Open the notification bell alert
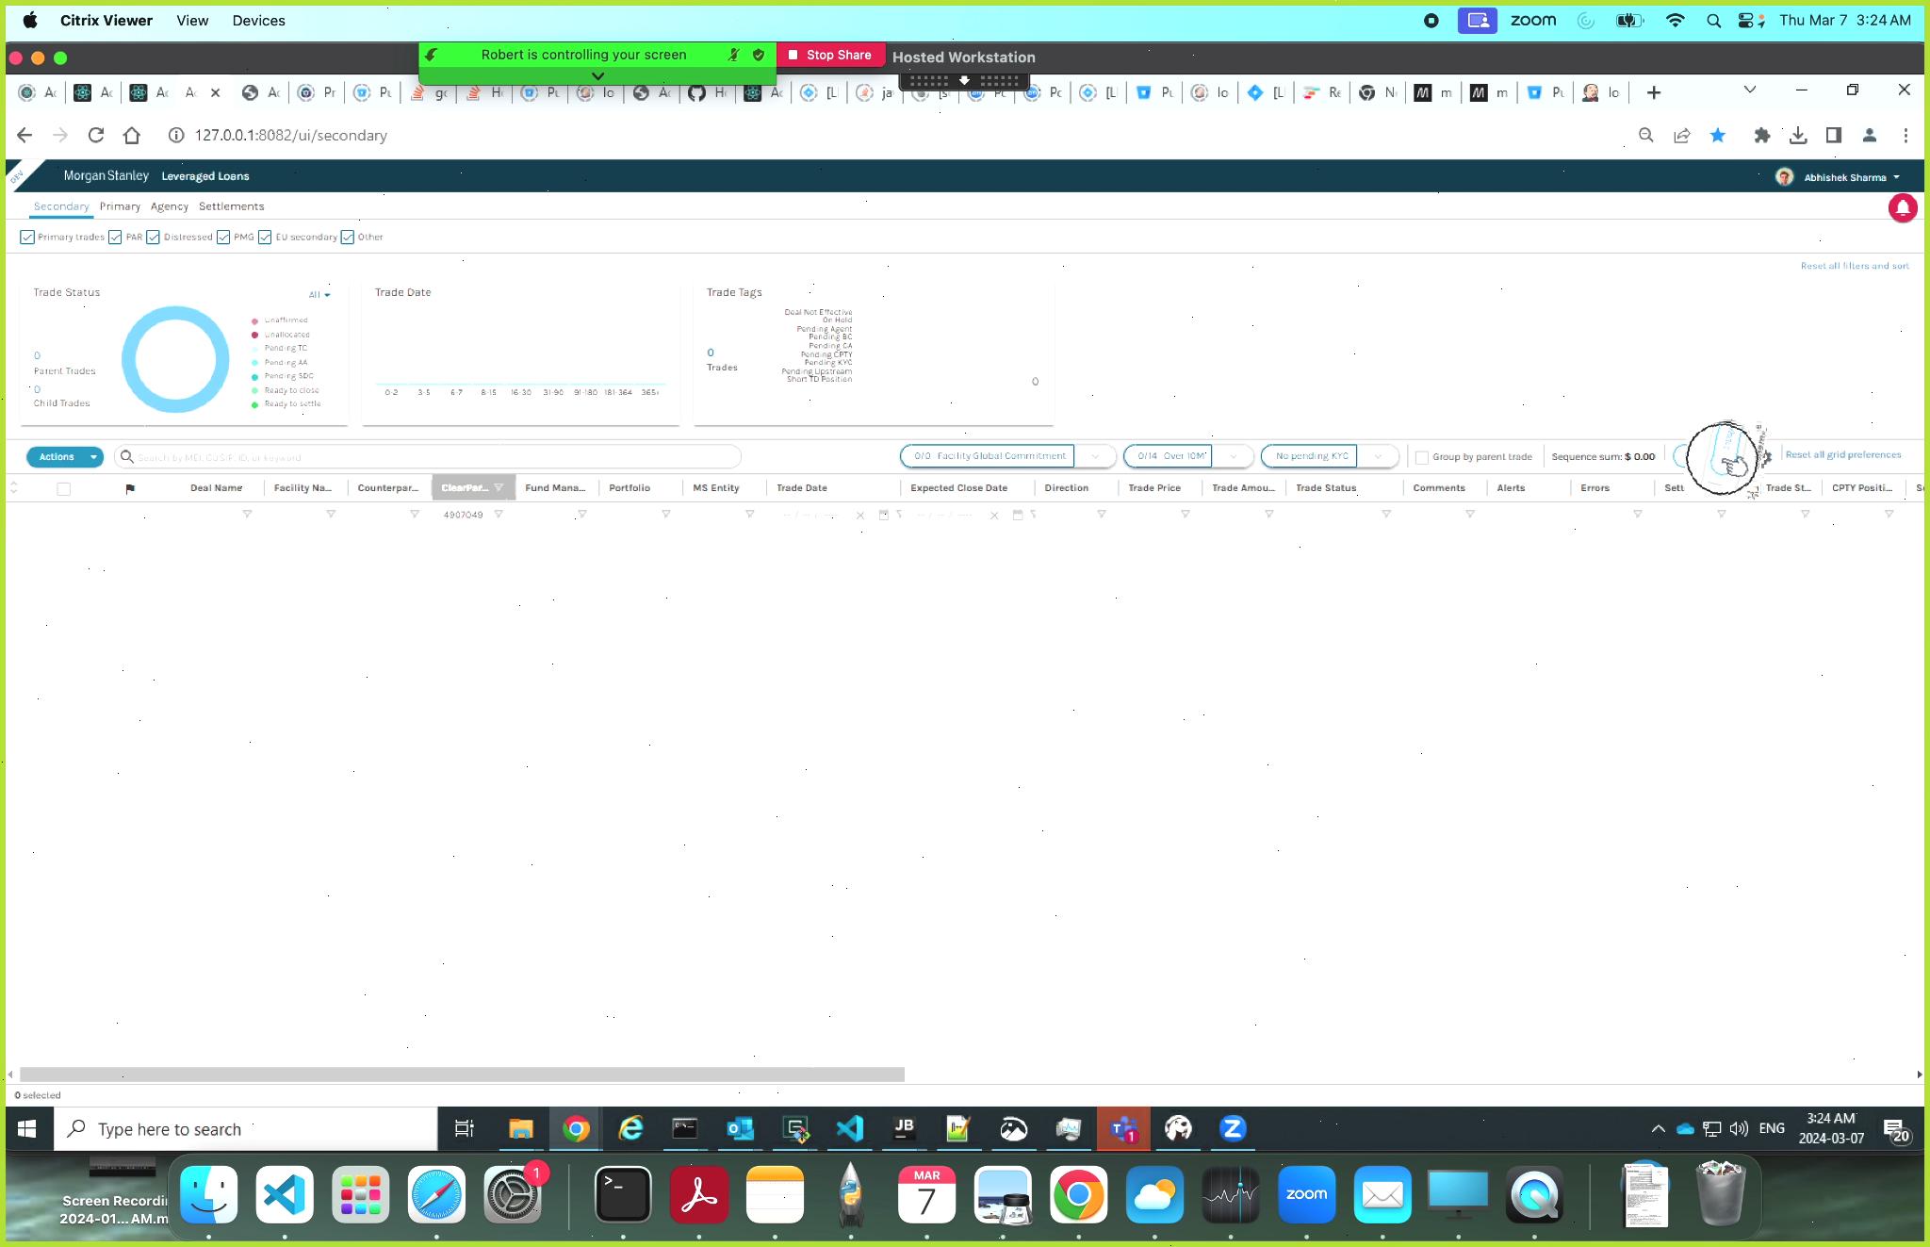 coord(1903,208)
